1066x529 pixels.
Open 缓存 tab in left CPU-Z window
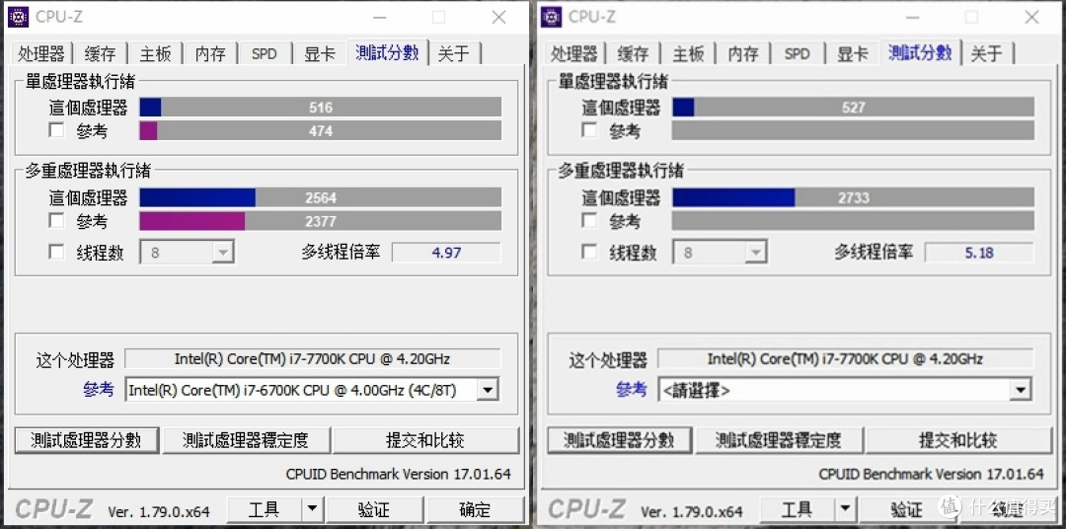click(x=100, y=53)
